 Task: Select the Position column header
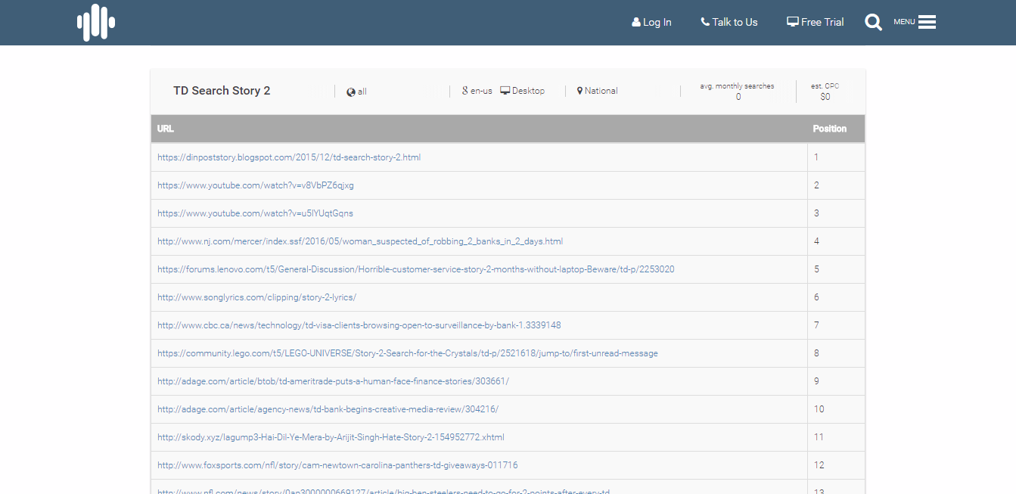pos(836,129)
